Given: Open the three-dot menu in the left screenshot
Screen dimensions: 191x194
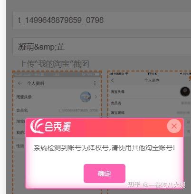Looking at the screenshot, I should pyautogui.click(x=95, y=83).
